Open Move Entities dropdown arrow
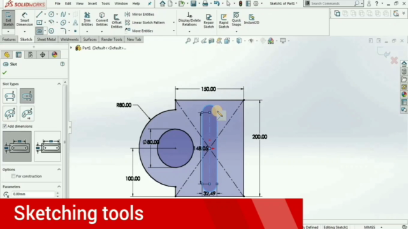This screenshot has height=229, width=408. coord(173,31)
